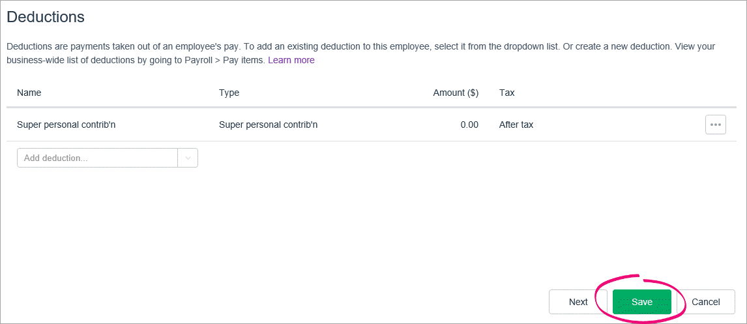Image resolution: width=747 pixels, height=324 pixels.
Task: Save the deduction changes
Action: pos(641,302)
